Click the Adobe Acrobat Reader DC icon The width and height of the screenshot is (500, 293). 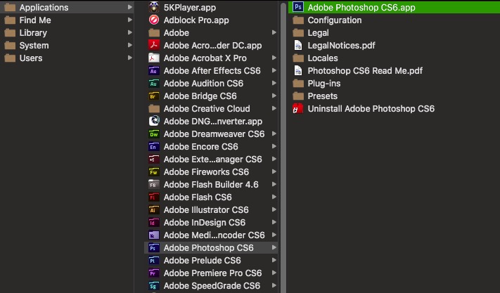coord(154,45)
